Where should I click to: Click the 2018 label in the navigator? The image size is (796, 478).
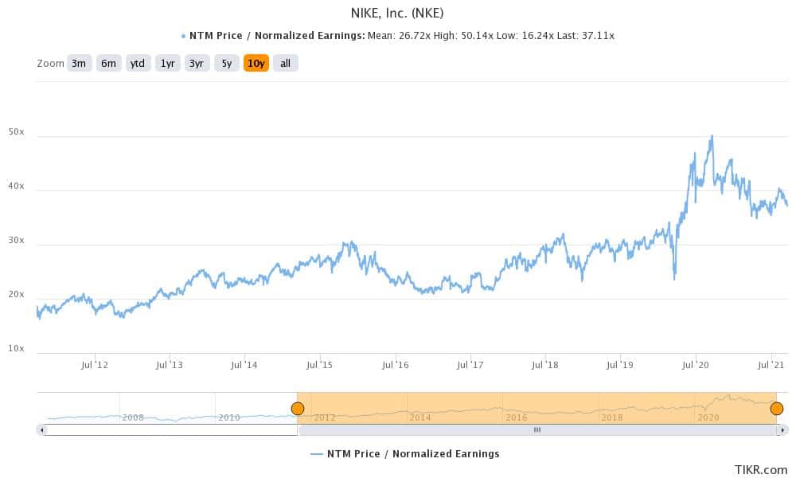point(612,417)
